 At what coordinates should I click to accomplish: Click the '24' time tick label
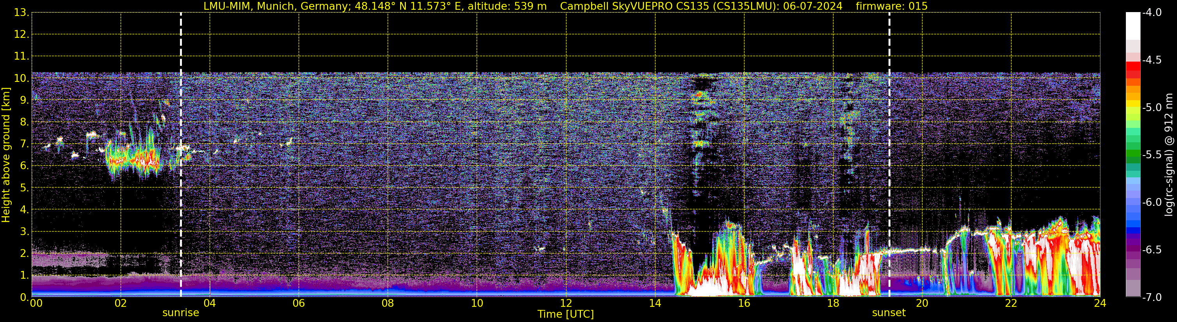click(1100, 303)
